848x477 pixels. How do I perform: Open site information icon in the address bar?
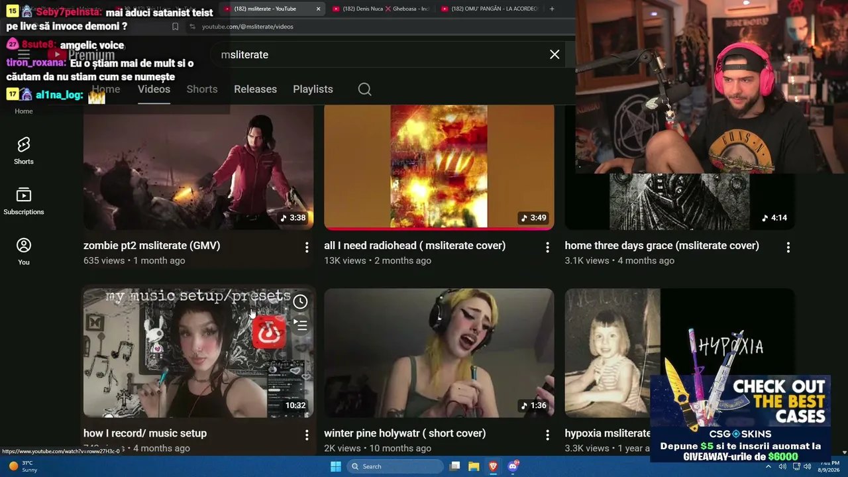(192, 26)
